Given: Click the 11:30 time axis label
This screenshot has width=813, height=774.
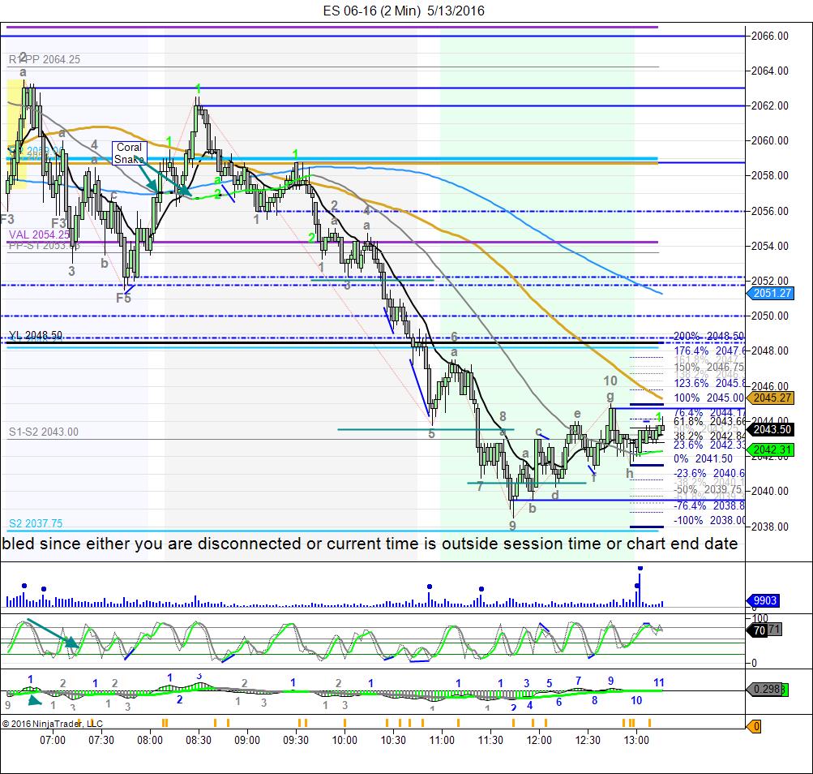Looking at the screenshot, I should [x=490, y=740].
